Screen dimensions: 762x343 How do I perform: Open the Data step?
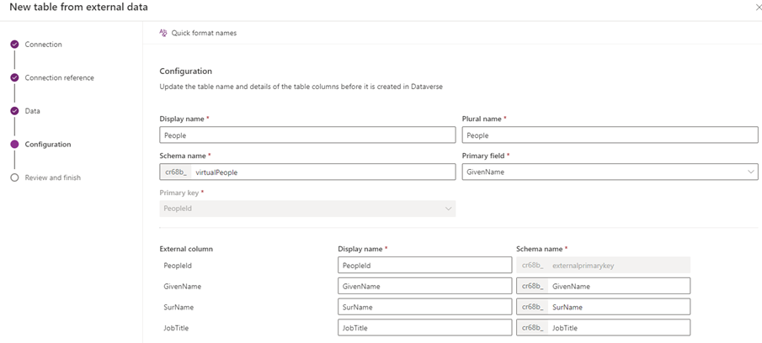(x=32, y=111)
